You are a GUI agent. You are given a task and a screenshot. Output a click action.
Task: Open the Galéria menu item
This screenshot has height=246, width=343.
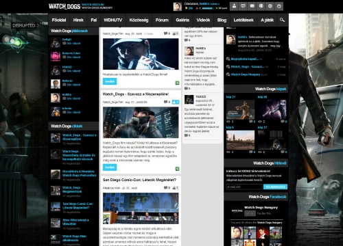(x=182, y=20)
